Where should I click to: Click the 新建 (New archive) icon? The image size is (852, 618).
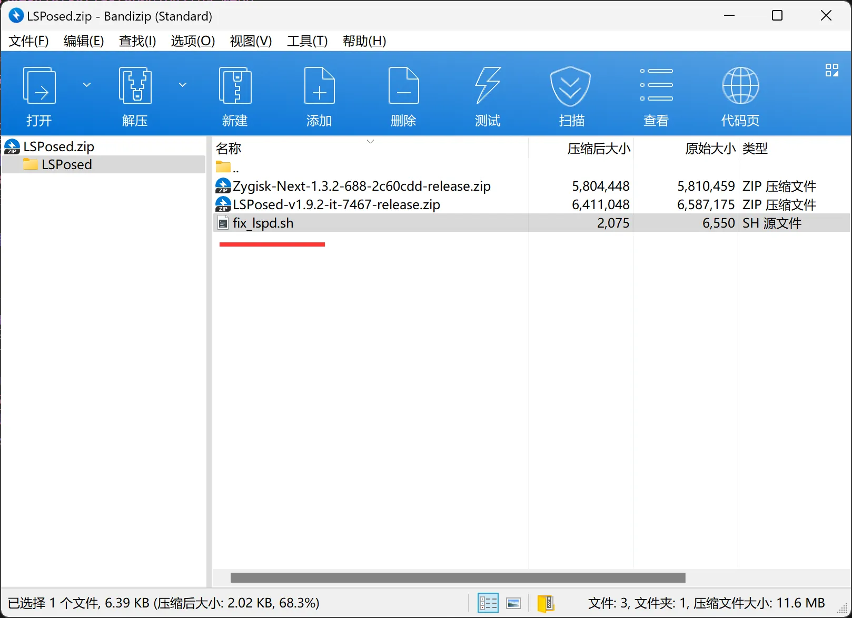[x=235, y=95]
